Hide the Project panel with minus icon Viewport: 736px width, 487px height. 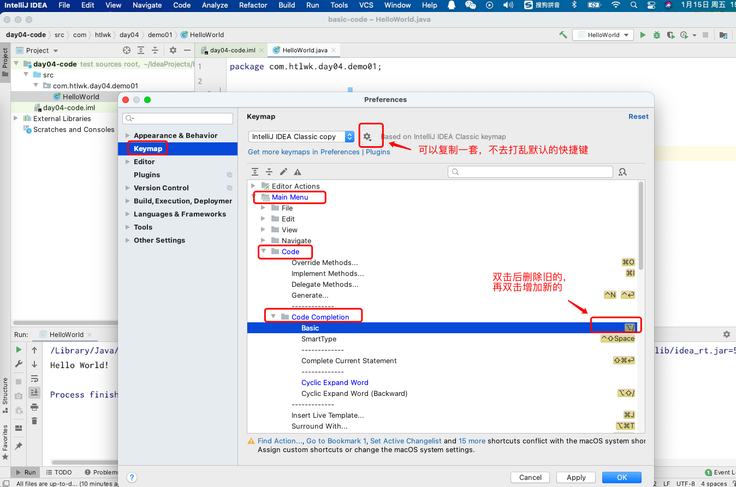coord(187,50)
